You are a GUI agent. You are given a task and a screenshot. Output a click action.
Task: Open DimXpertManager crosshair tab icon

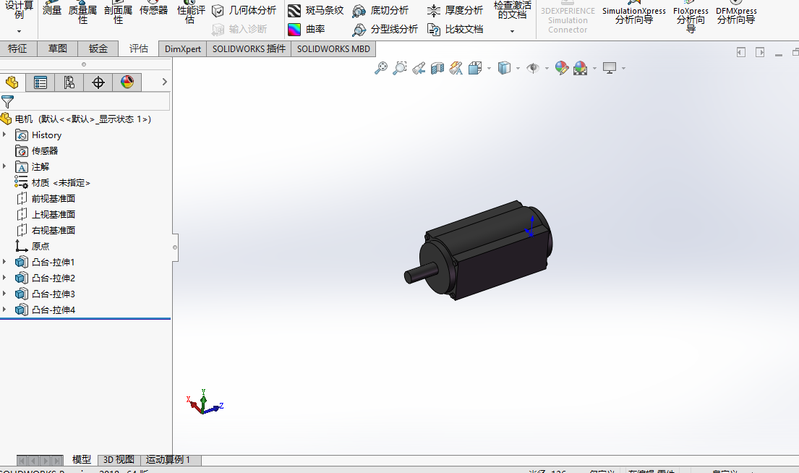(98, 82)
